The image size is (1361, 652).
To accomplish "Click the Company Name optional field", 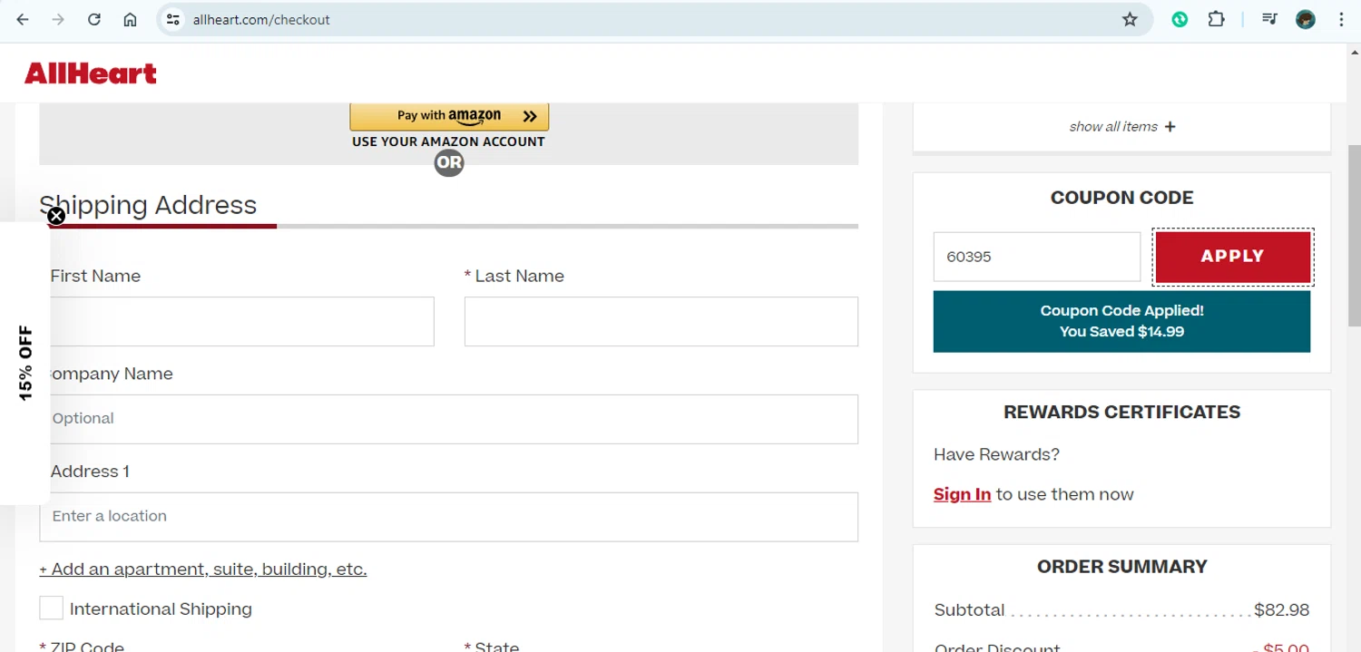I will tap(449, 419).
